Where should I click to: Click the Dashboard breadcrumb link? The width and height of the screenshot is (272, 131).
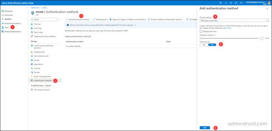(x=35, y=8)
